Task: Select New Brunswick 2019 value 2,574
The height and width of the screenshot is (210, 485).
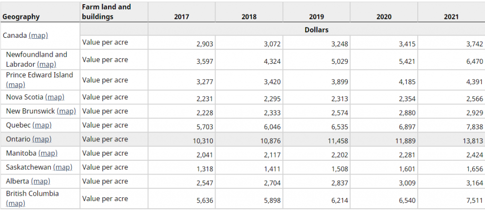Action: [340, 113]
